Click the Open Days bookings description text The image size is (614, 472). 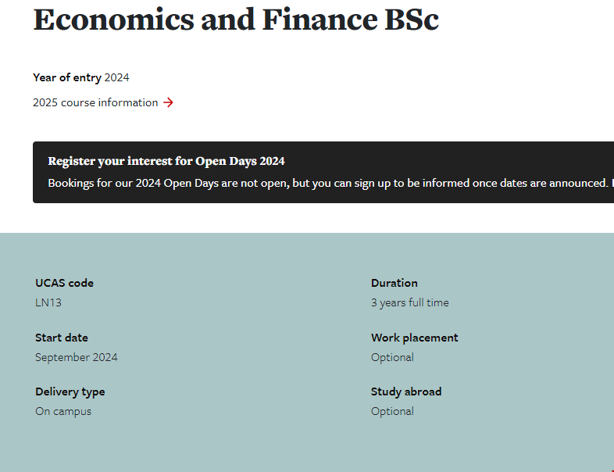[x=328, y=183]
